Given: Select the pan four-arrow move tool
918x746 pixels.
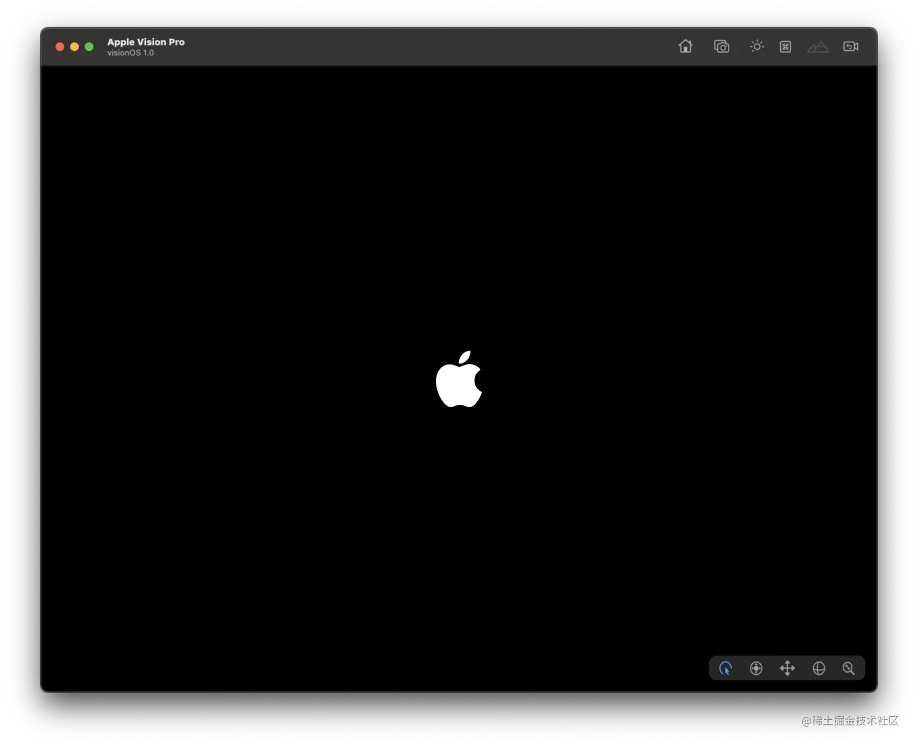Looking at the screenshot, I should (787, 668).
